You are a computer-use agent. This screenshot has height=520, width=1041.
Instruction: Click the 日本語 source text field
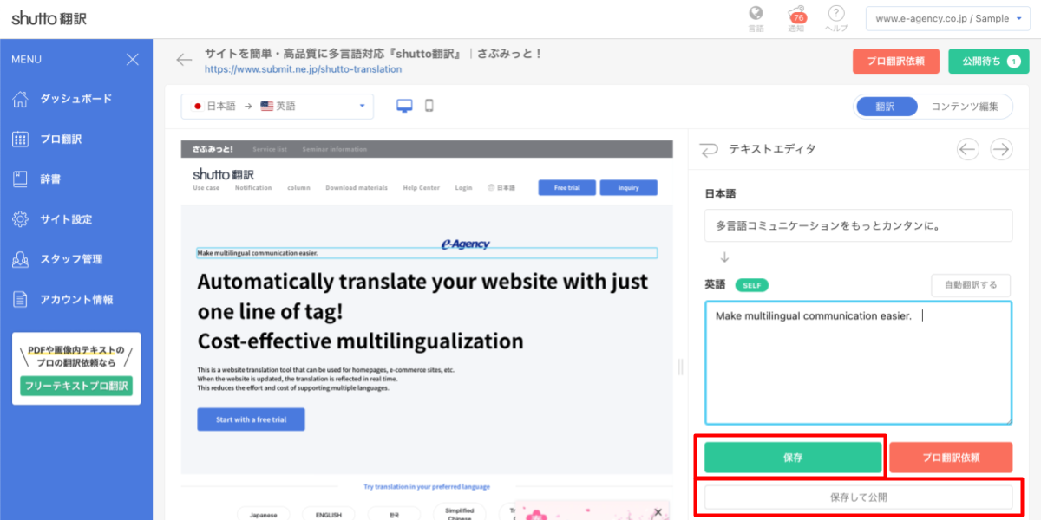pos(858,225)
